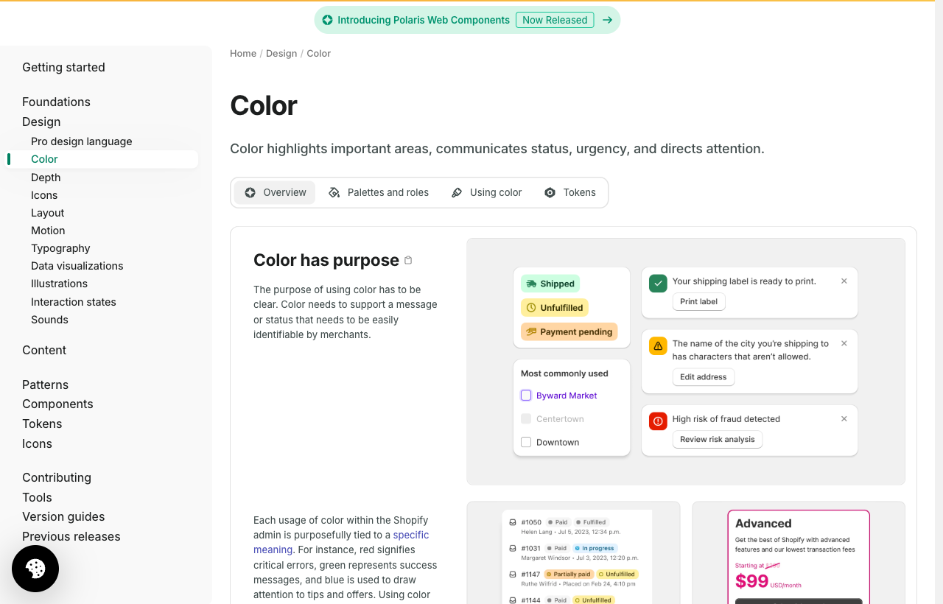Open Data visualizations page

(x=77, y=266)
